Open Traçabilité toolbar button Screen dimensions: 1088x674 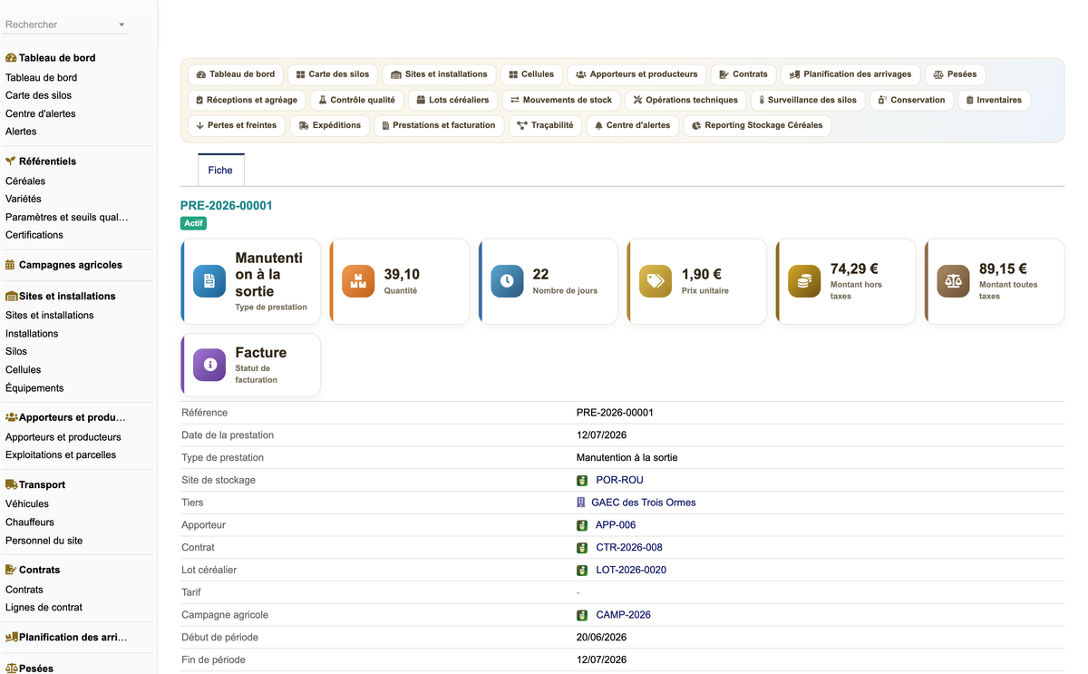pos(545,125)
